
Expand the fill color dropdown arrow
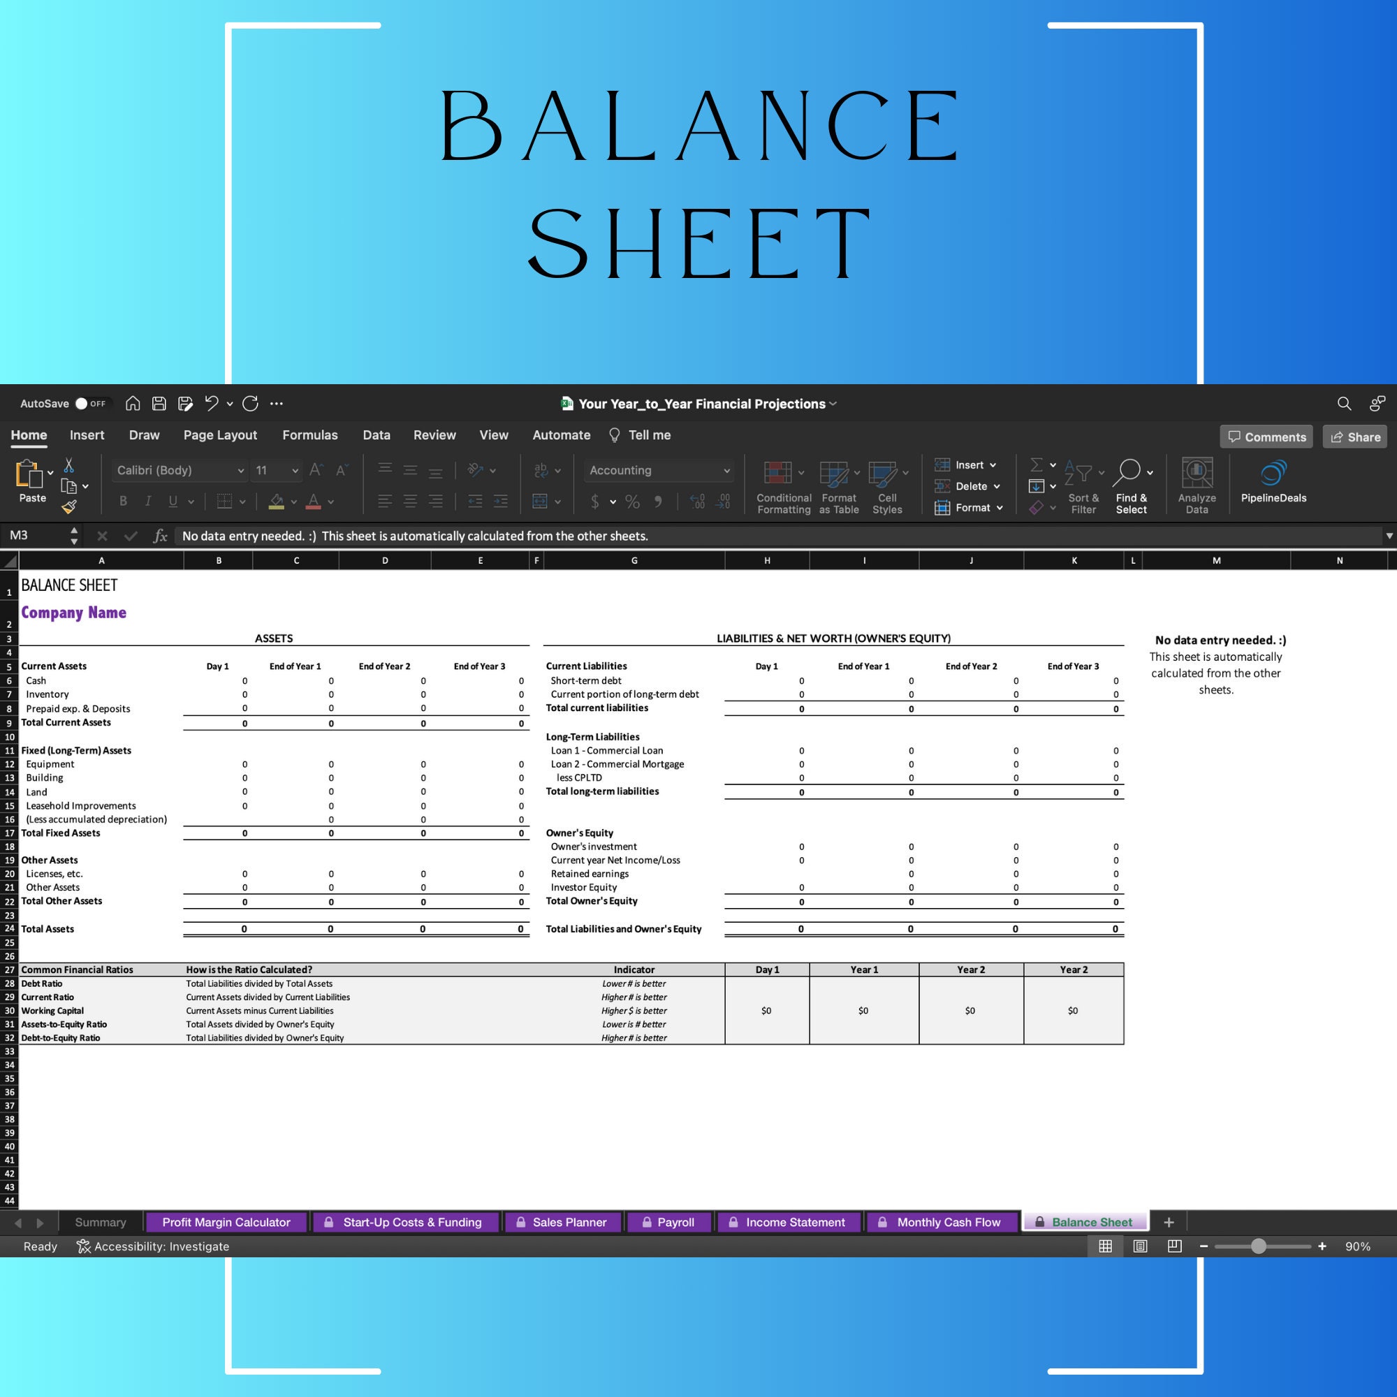(x=293, y=501)
